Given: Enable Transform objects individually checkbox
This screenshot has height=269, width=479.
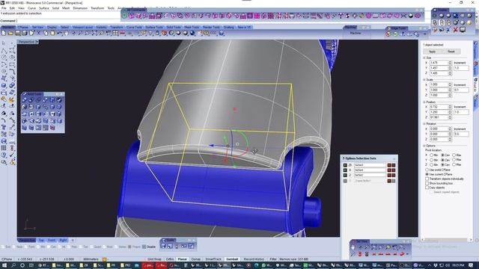Looking at the screenshot, I should 427,179.
